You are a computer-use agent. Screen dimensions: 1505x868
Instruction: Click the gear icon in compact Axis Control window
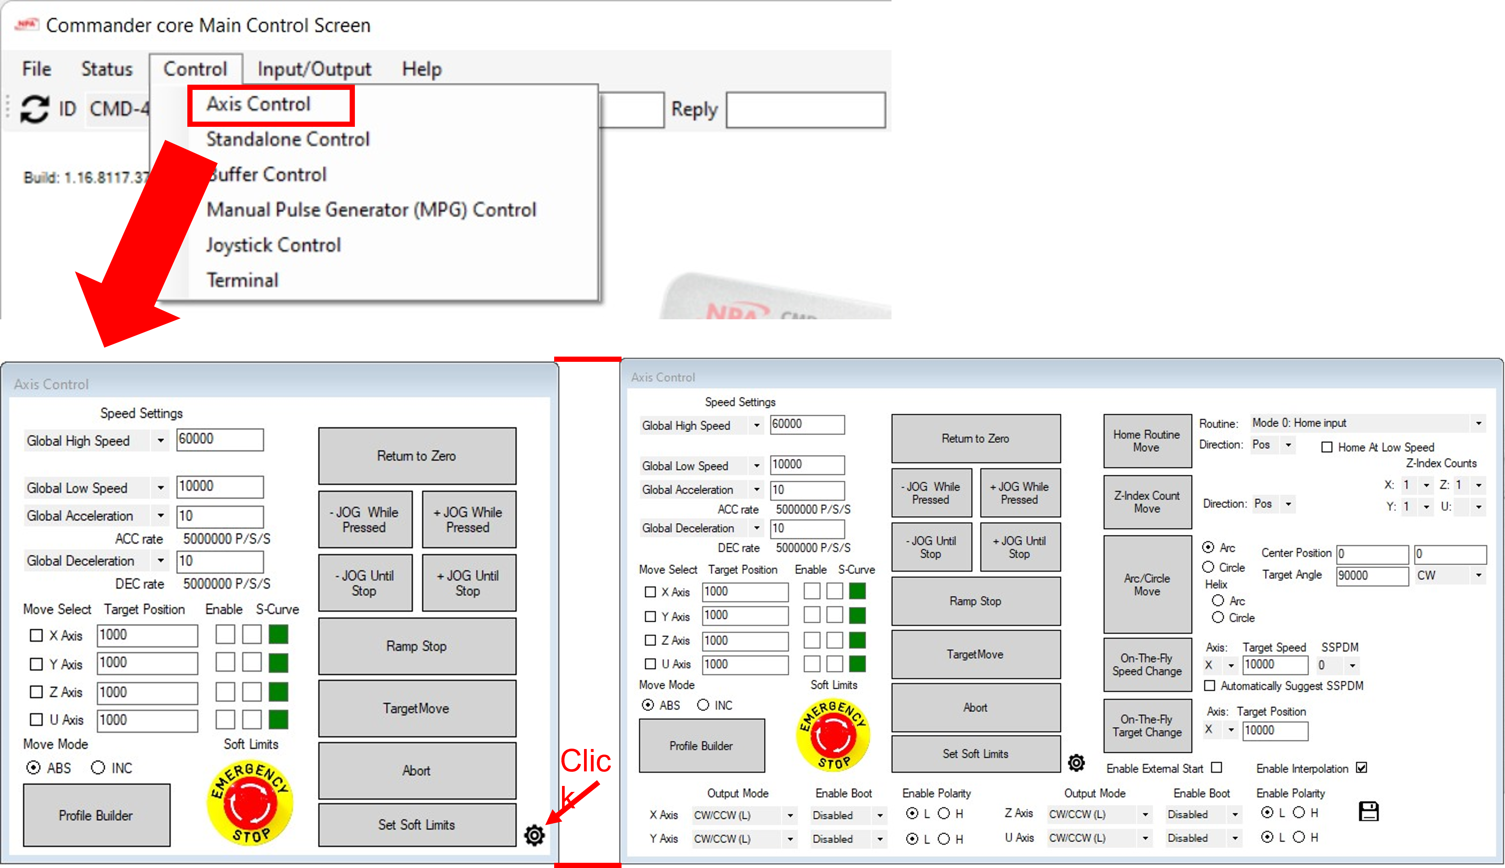click(534, 835)
